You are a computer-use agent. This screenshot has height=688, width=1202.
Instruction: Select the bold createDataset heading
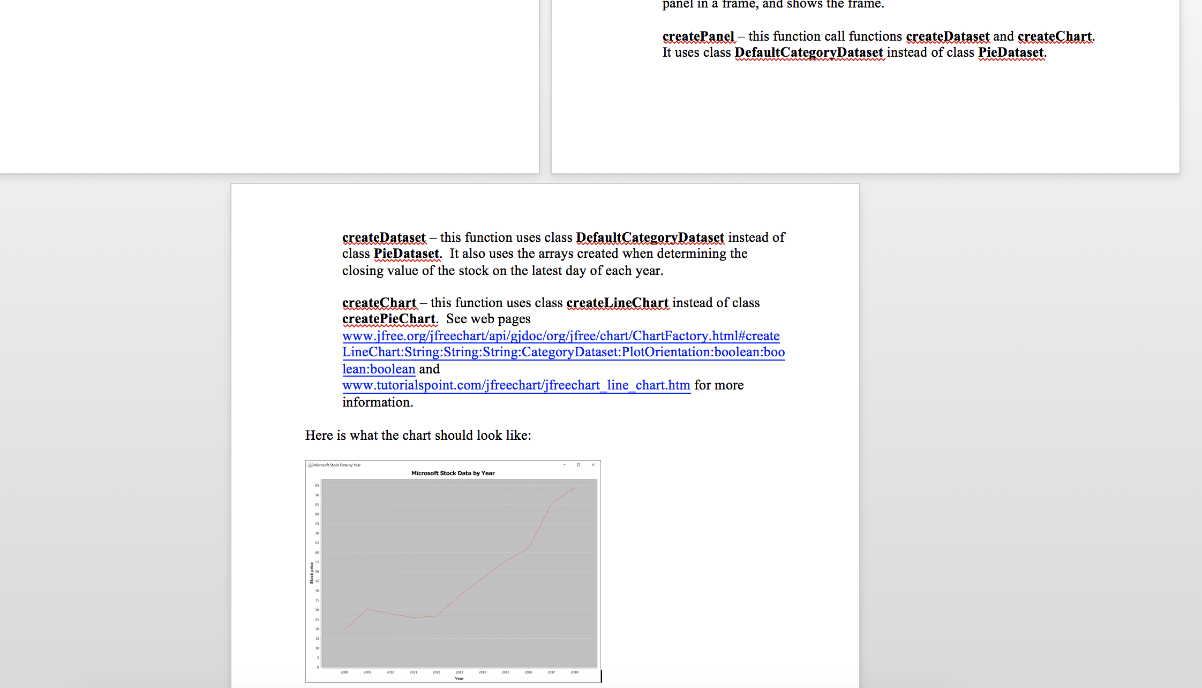pyautogui.click(x=384, y=237)
